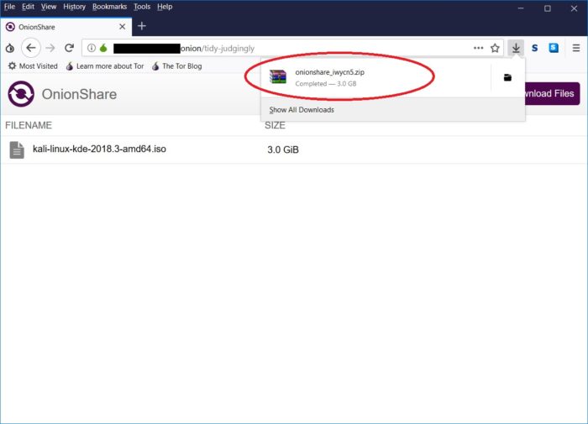
Task: Open Learn more about Tor bookmark
Action: (x=105, y=66)
